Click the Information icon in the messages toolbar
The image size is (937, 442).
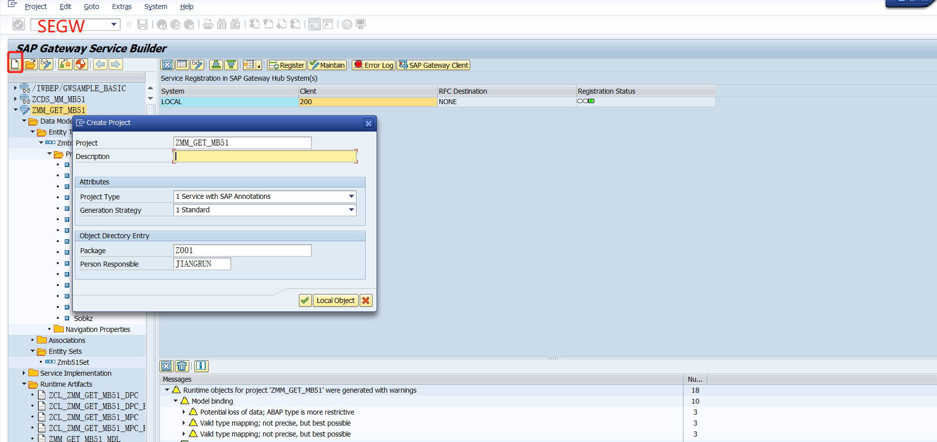(201, 366)
